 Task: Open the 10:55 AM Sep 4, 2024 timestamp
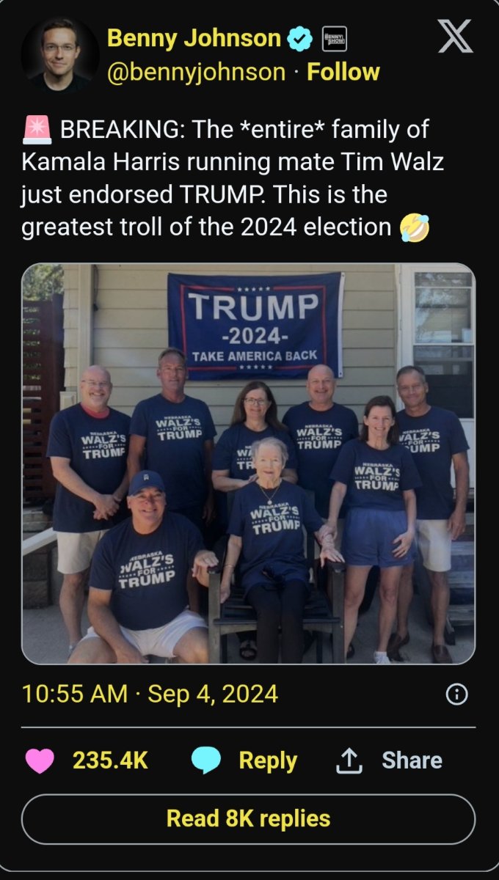coord(150,694)
